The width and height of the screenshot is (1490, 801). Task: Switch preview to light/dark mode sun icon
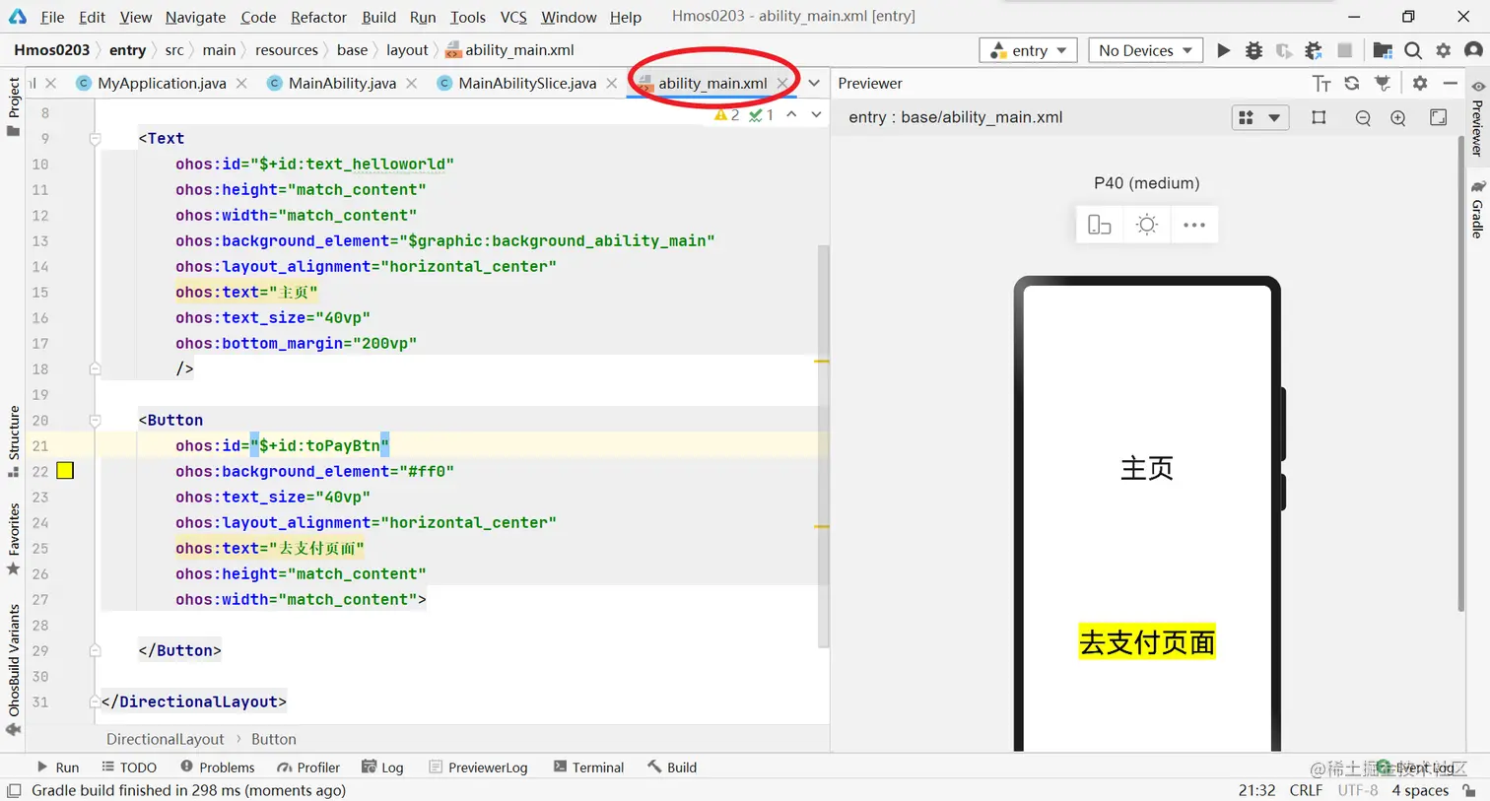click(1146, 225)
